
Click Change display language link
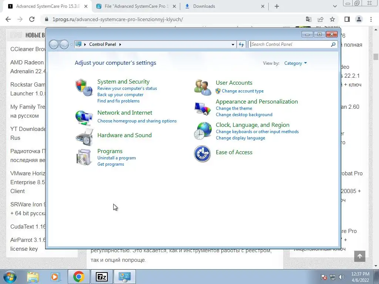(241, 138)
